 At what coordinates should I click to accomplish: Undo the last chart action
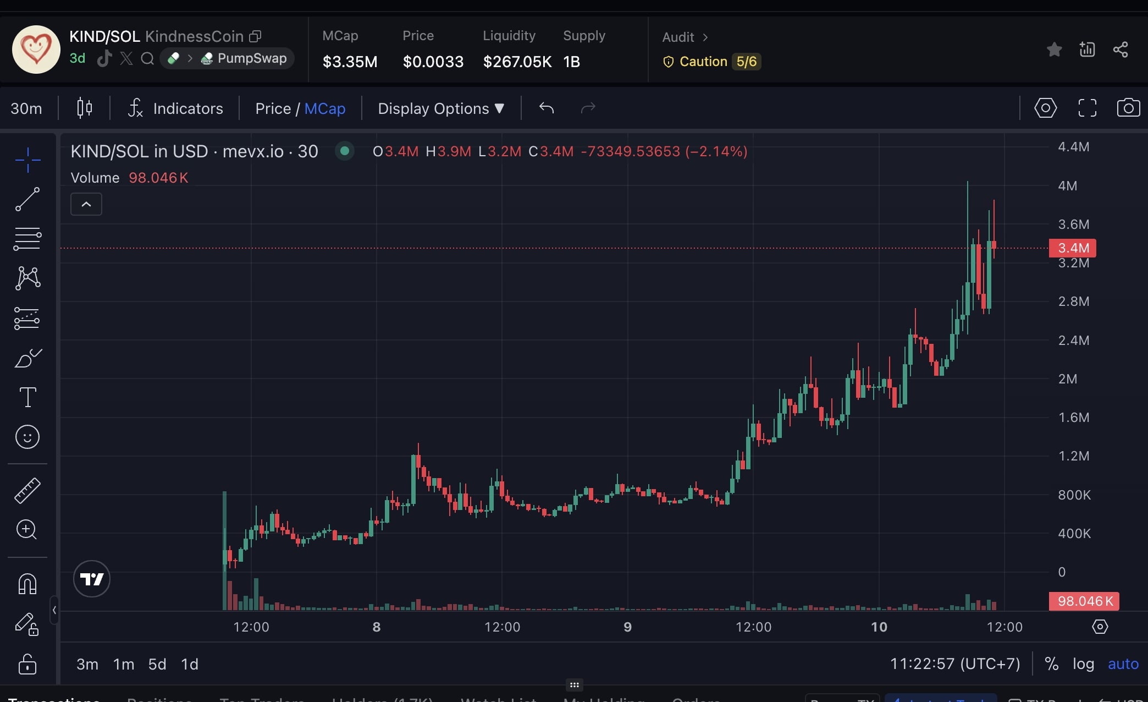(547, 108)
